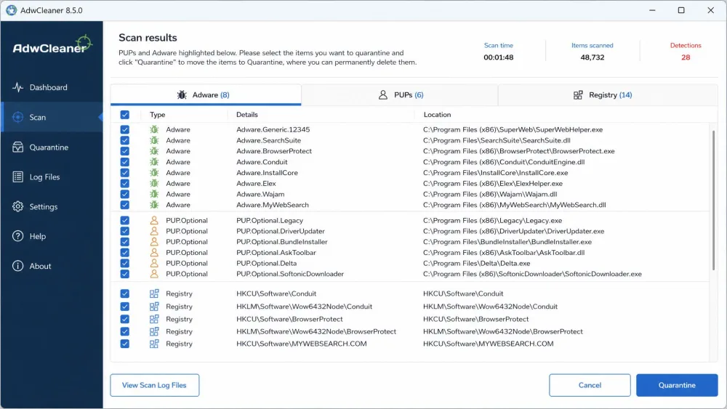Screen dimensions: 727x409
Task: Uncheck the Adware.BrowserProtect checkbox
Action: (x=125, y=151)
